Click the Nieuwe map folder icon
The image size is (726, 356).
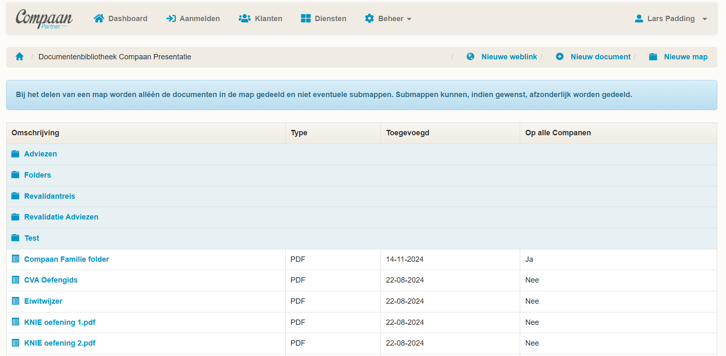[653, 56]
